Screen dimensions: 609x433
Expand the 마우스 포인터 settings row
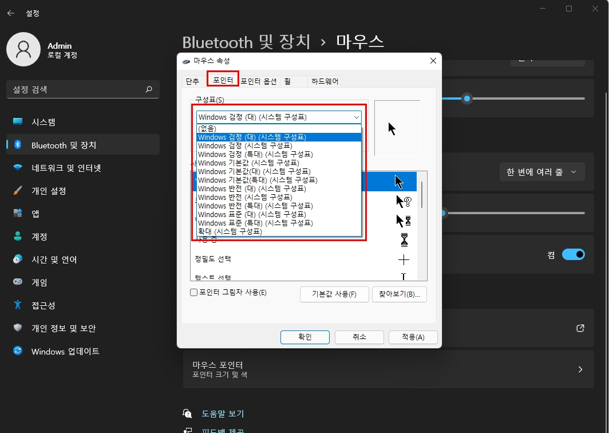[389, 369]
